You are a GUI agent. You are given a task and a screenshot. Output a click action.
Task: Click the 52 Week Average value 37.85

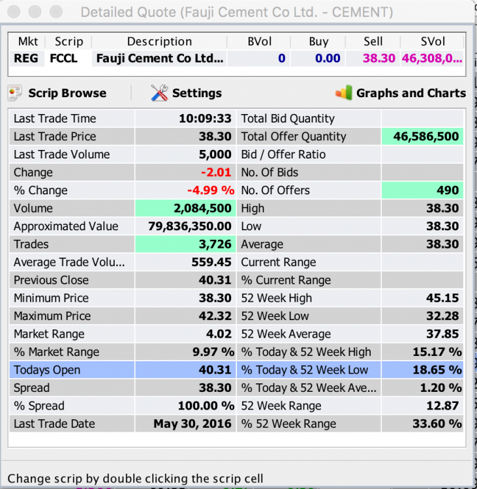442,334
